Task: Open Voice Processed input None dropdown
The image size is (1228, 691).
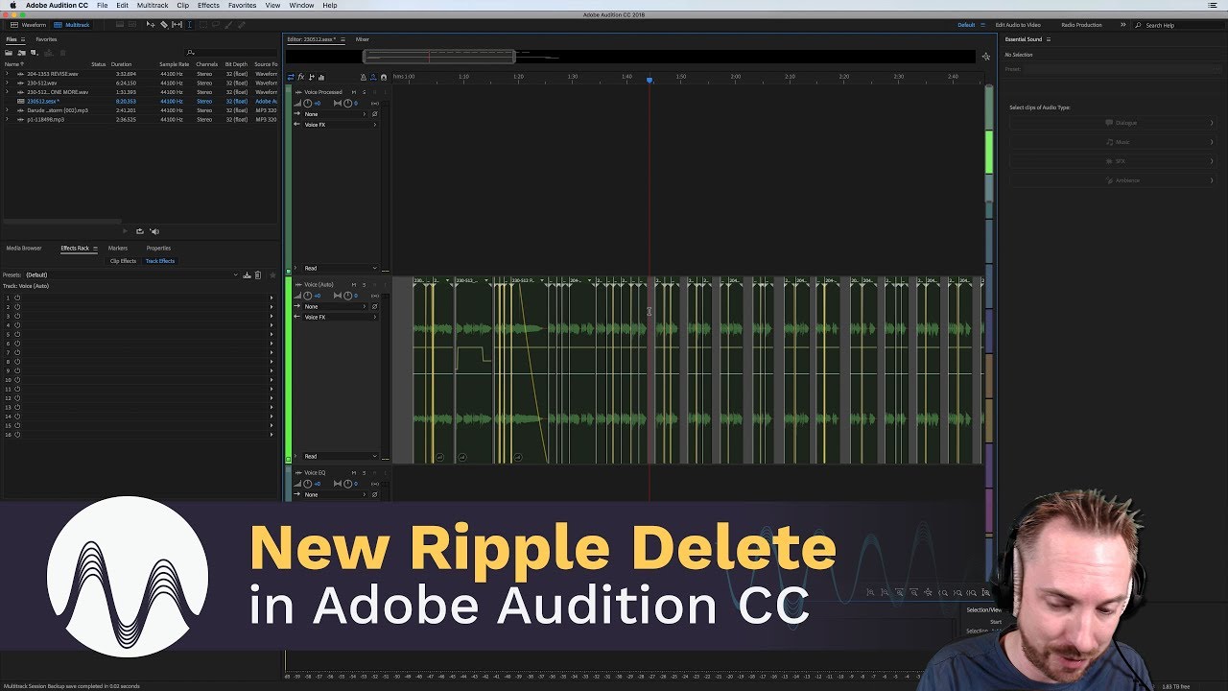Action: coord(334,114)
